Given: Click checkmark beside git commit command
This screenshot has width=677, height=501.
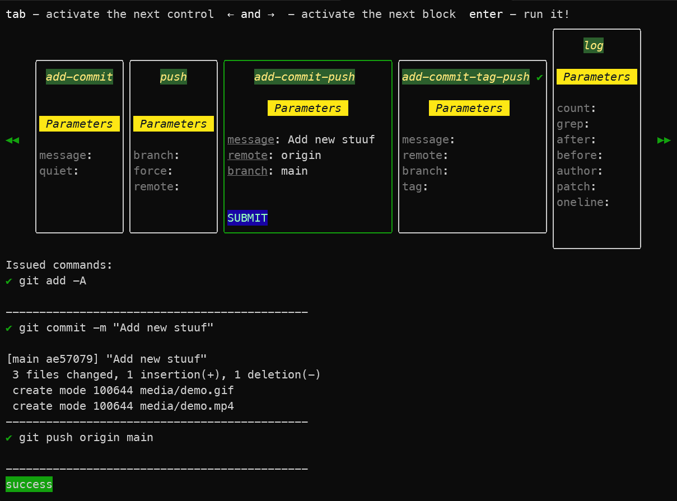Looking at the screenshot, I should 9,328.
